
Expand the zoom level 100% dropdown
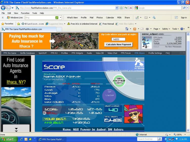pos(185,134)
